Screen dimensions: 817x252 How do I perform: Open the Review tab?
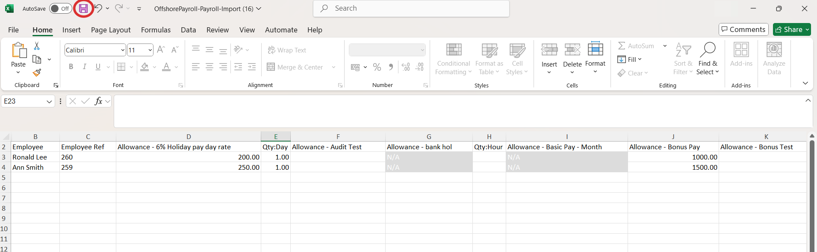coord(217,30)
